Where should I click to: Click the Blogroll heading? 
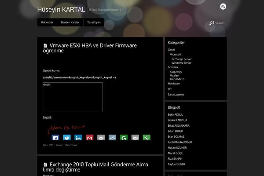(x=174, y=107)
